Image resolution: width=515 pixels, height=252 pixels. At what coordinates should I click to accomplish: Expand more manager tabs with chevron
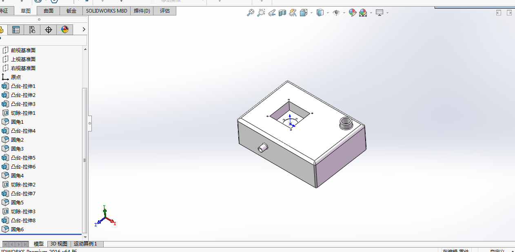pyautogui.click(x=84, y=29)
